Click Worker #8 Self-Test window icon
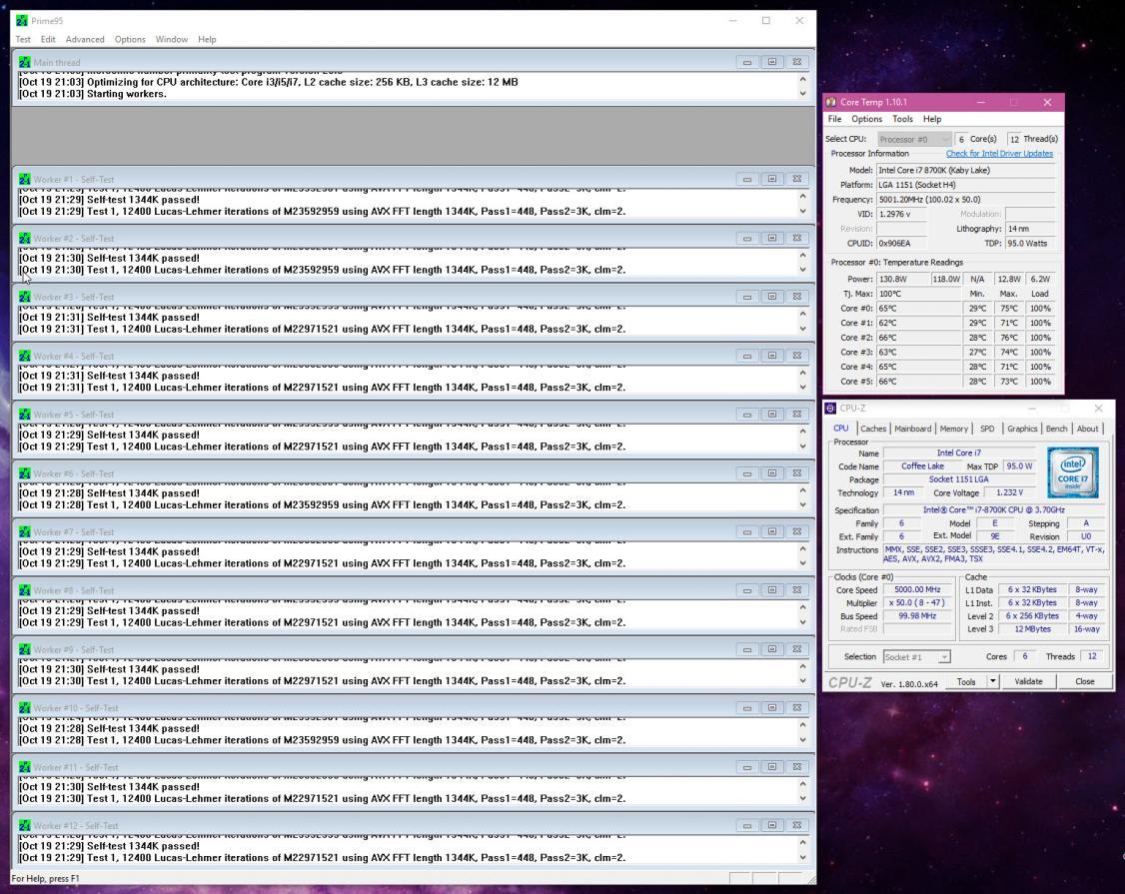 25,590
